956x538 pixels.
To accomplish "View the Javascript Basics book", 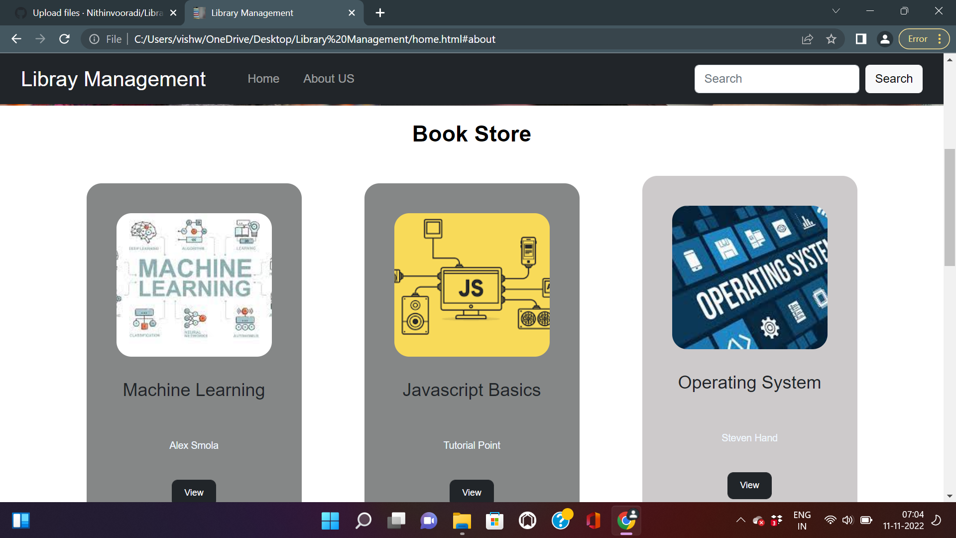I will [x=472, y=492].
